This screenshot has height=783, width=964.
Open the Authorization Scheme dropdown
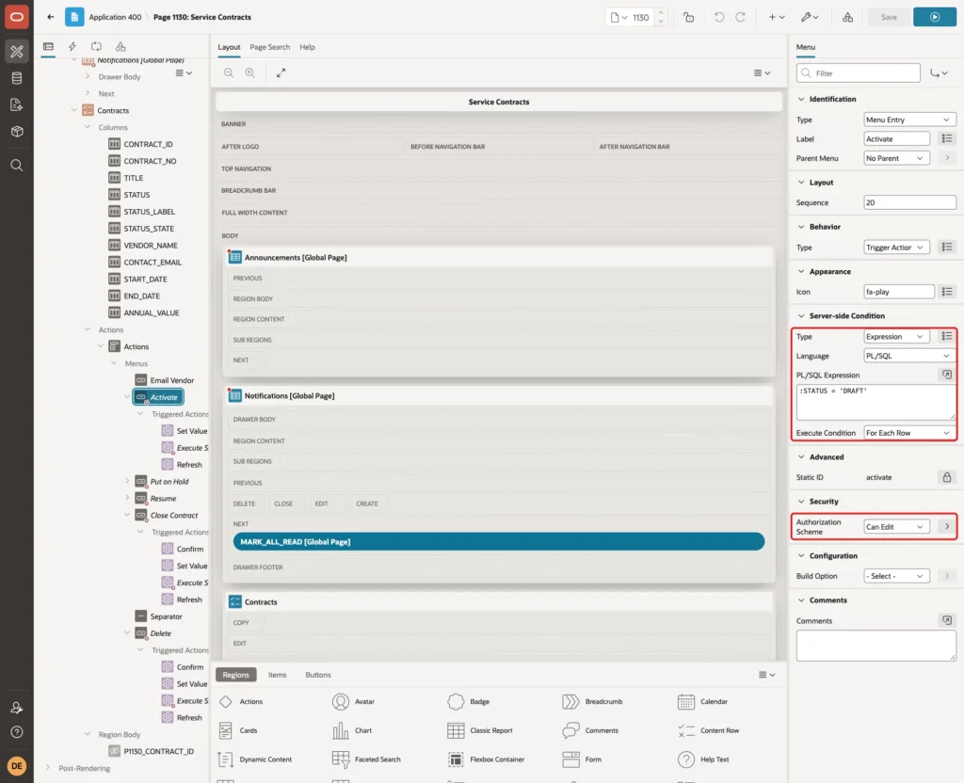896,527
